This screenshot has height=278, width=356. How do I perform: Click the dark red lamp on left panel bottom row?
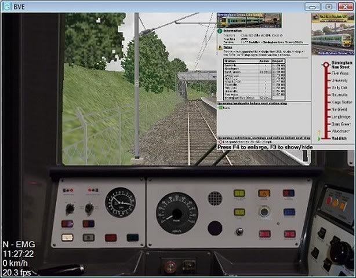pos(111,238)
